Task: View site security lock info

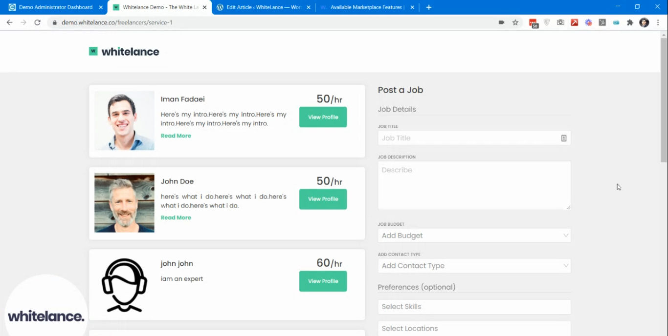Action: click(54, 22)
